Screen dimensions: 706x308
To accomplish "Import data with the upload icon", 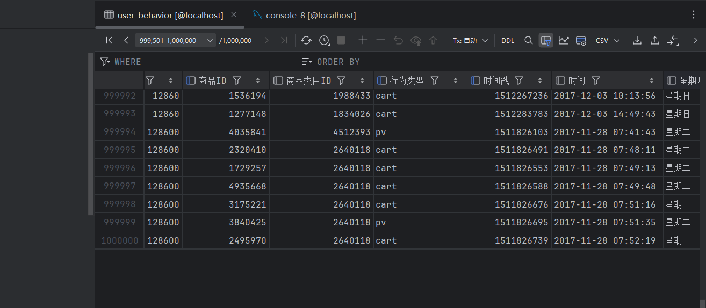I will coord(655,40).
